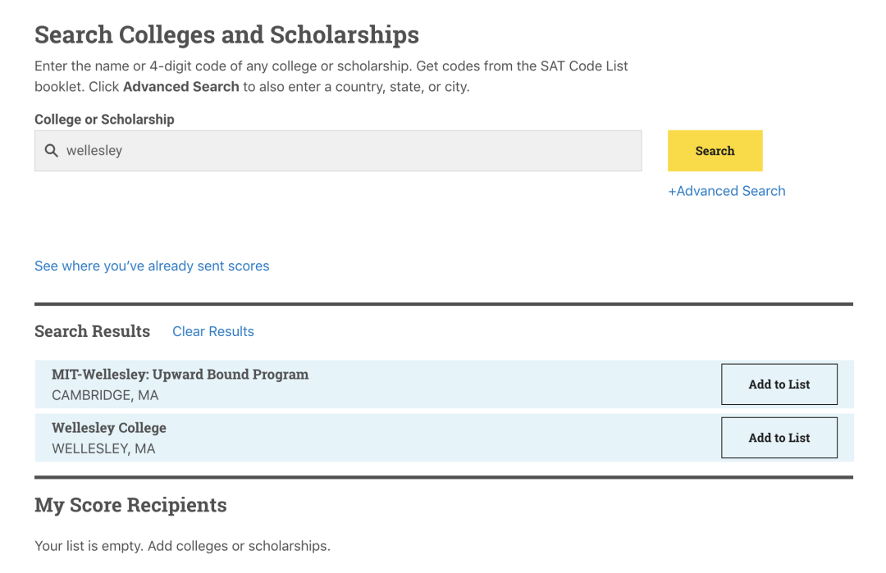
Task: Add Wellesley College to list
Action: coord(779,438)
